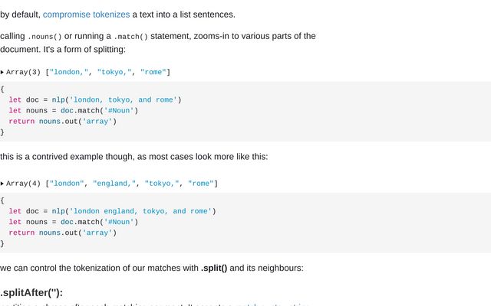Image resolution: width=491 pixels, height=306 pixels.
Task: Click the inline .nouns() code text
Action: point(44,37)
